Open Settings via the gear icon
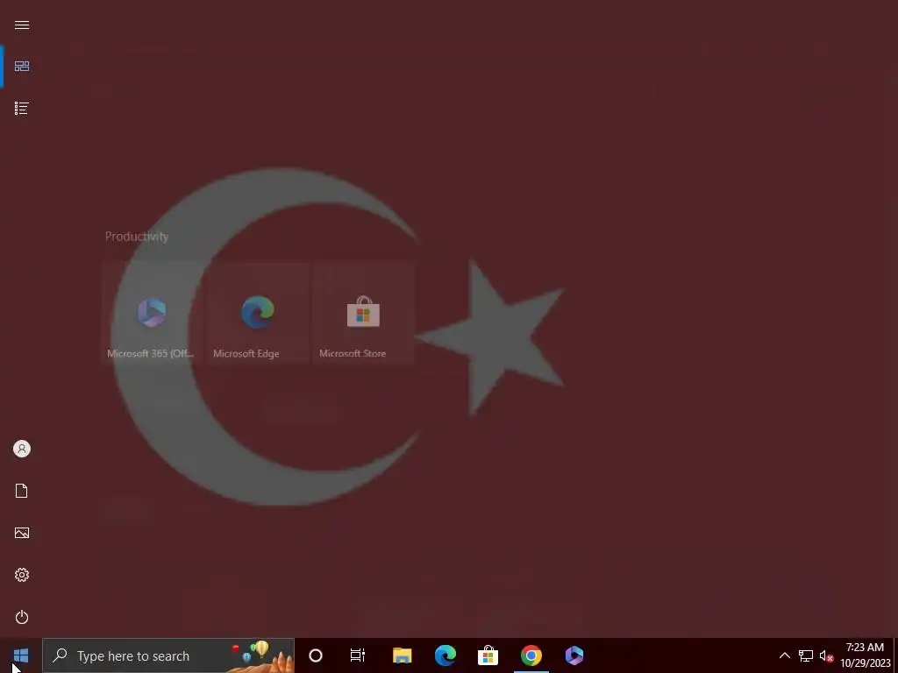 [22, 575]
